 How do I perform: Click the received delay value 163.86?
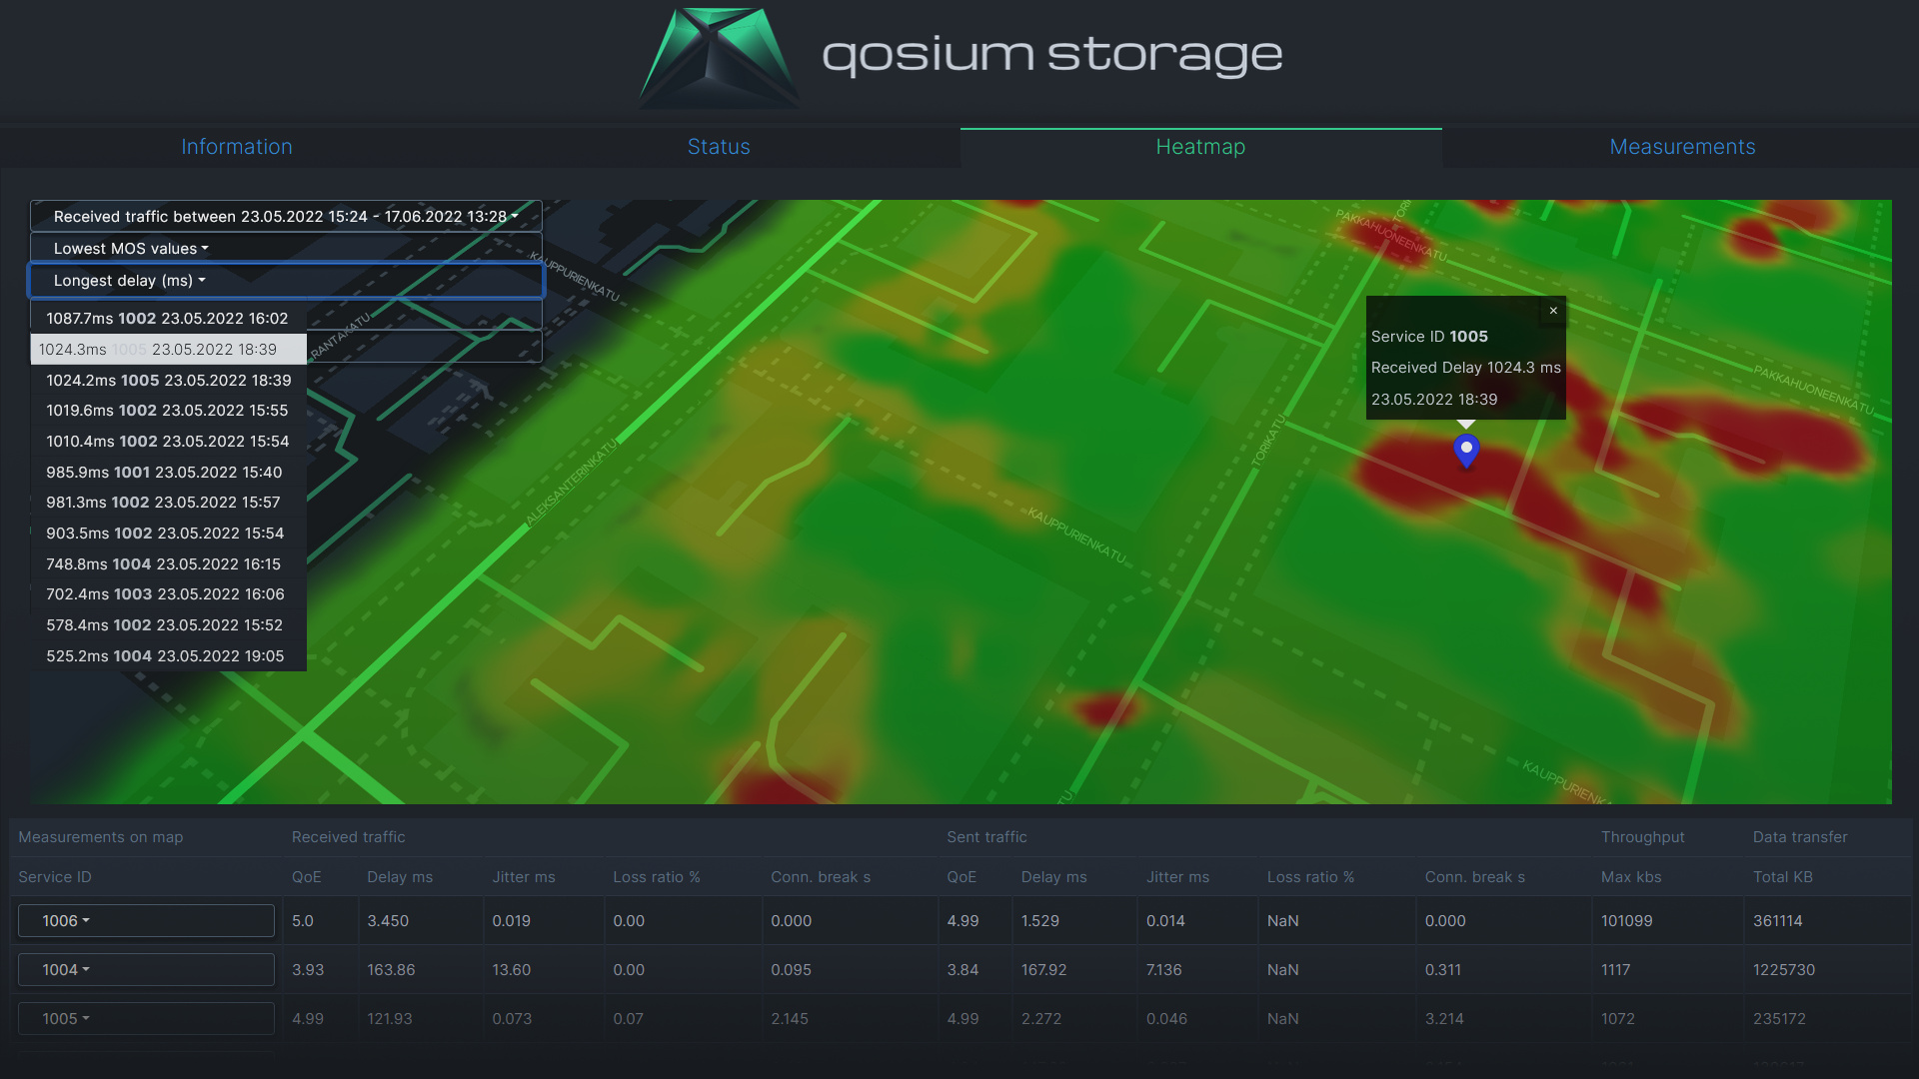tap(391, 970)
